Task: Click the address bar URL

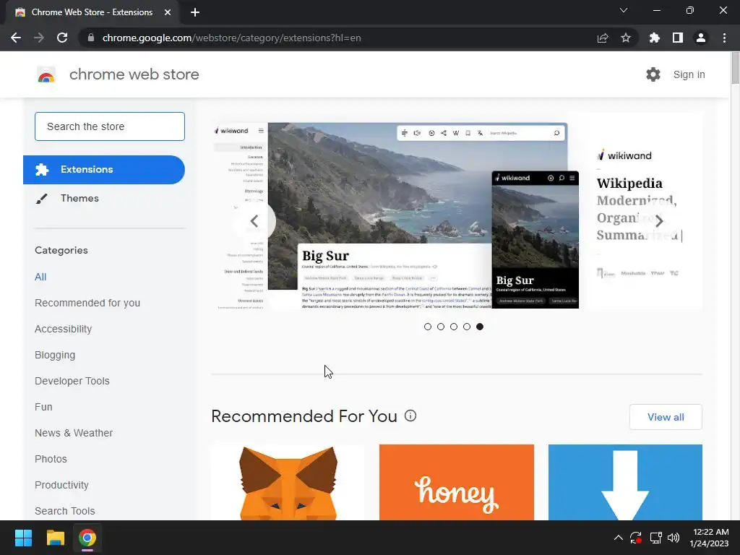Action: (231, 38)
